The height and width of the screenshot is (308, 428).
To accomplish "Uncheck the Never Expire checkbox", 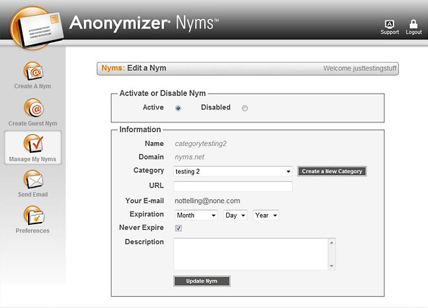I will [178, 228].
